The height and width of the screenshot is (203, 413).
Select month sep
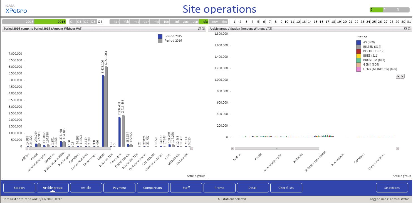coord(194,22)
